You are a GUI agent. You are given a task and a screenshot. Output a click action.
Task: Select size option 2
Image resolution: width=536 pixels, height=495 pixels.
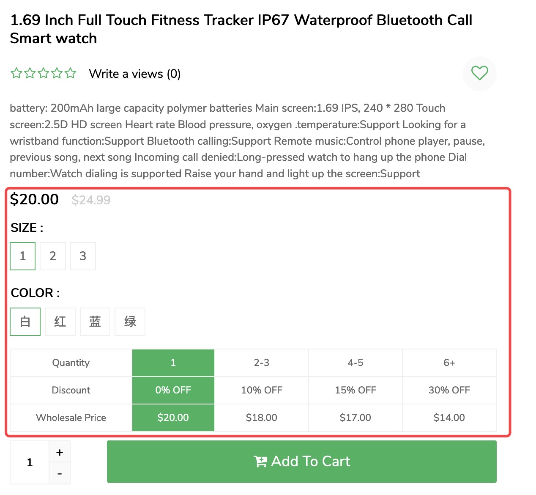coord(53,256)
